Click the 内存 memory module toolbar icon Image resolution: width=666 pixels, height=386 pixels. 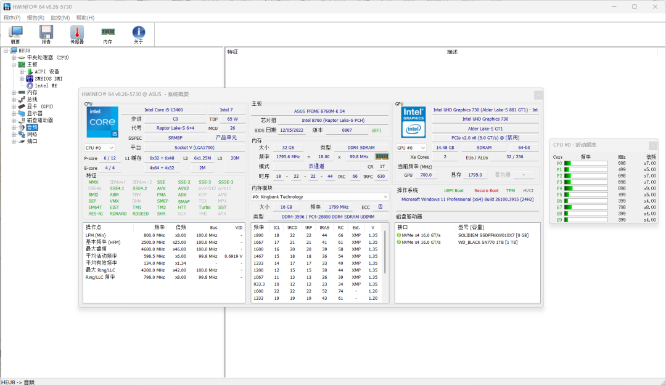click(x=108, y=34)
